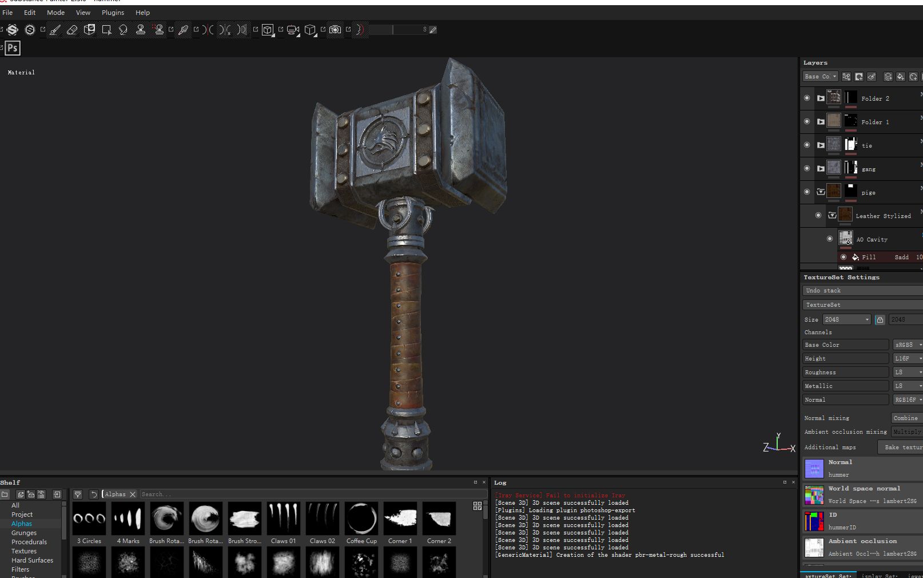The height and width of the screenshot is (578, 923).
Task: Hide the Leather Stylized layer
Action: pos(818,216)
